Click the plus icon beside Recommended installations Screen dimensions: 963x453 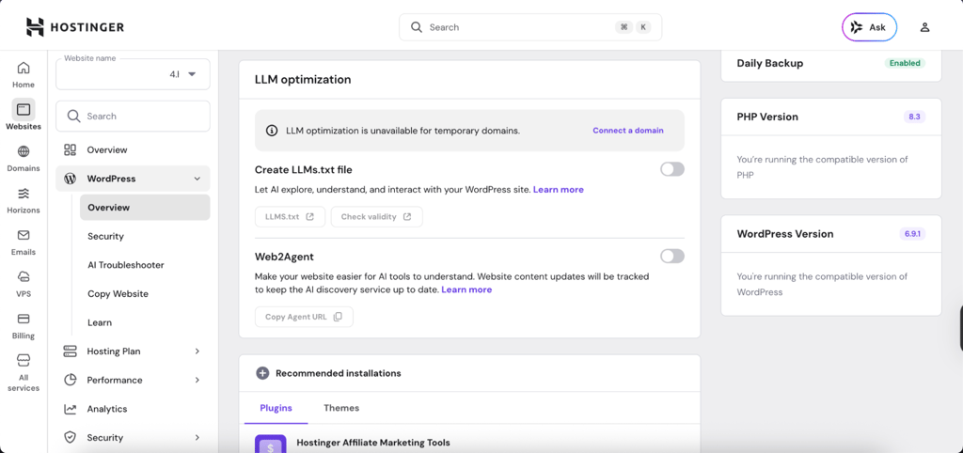(262, 373)
